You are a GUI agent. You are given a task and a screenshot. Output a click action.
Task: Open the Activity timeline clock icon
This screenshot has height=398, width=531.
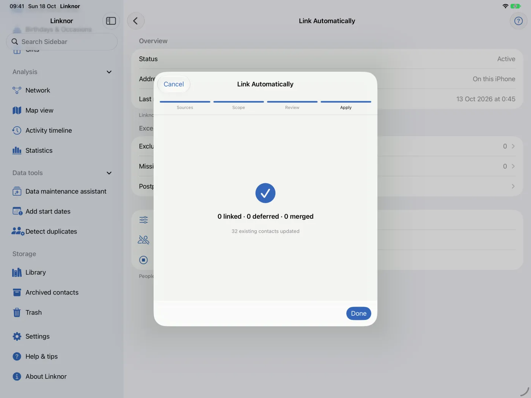17,130
